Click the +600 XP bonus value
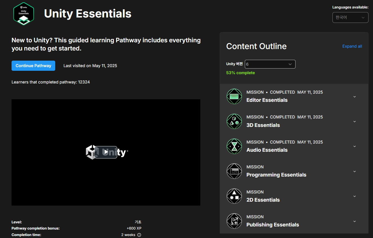 click(x=134, y=228)
